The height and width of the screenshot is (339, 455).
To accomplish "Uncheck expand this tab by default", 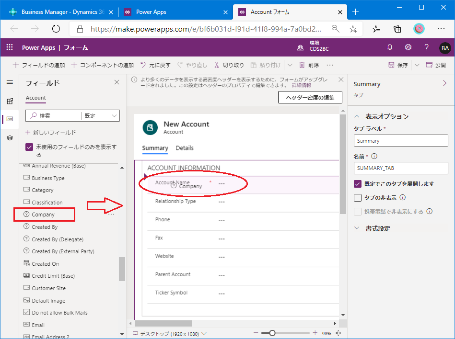I will coord(358,184).
